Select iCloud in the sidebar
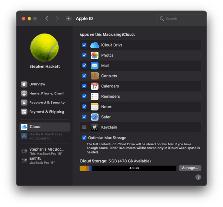The width and height of the screenshot is (223, 207). [44, 127]
